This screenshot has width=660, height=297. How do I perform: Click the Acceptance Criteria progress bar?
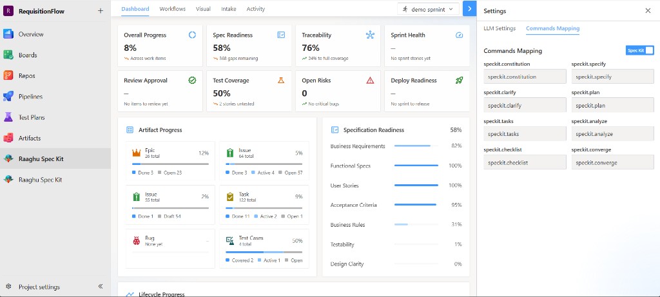click(416, 205)
